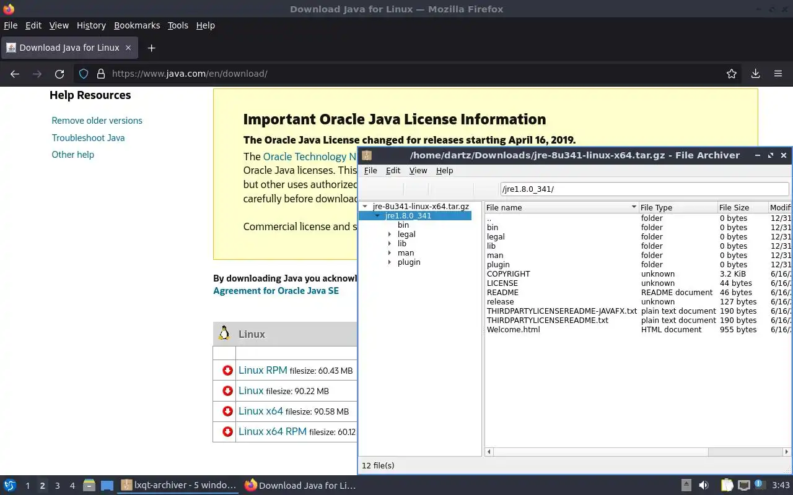
Task: Click the Linux penguin icon
Action: pyautogui.click(x=224, y=334)
